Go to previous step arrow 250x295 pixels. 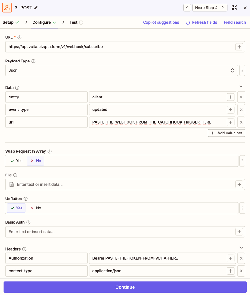click(187, 8)
